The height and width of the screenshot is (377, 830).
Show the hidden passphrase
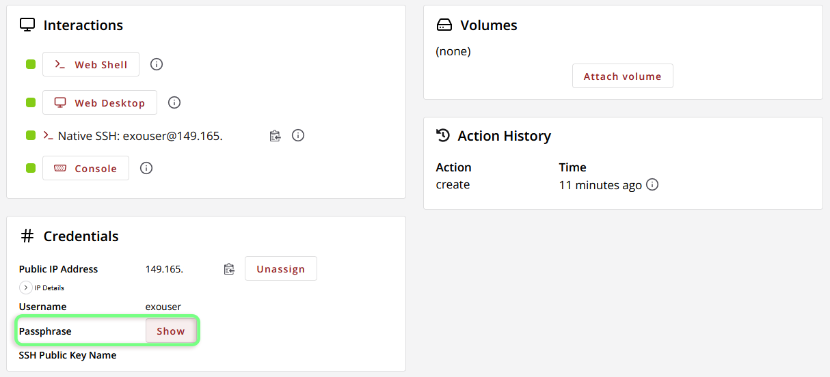(x=171, y=331)
